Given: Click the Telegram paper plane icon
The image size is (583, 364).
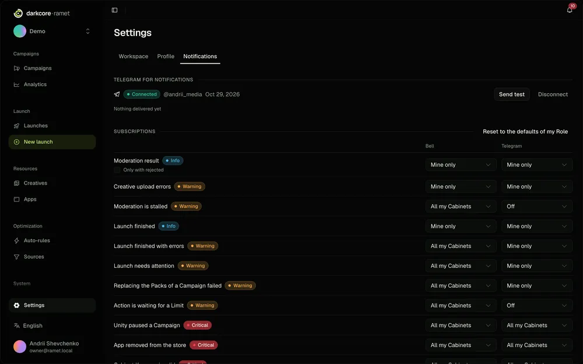Looking at the screenshot, I should 117,94.
